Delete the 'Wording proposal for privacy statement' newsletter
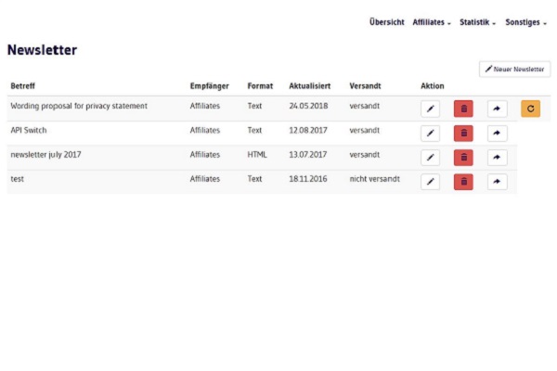557x371 pixels. coord(463,109)
